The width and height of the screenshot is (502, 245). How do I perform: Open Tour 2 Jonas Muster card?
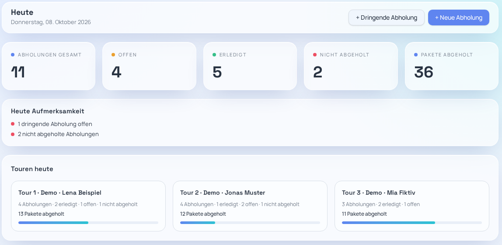coord(250,206)
